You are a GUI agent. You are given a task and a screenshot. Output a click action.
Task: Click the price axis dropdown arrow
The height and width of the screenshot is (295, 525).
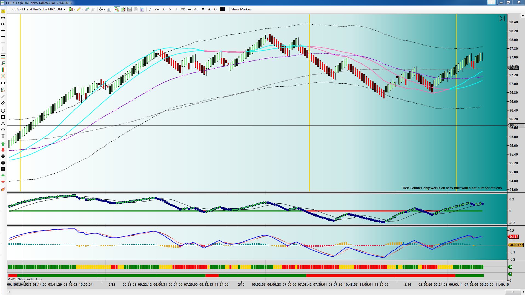point(522,16)
